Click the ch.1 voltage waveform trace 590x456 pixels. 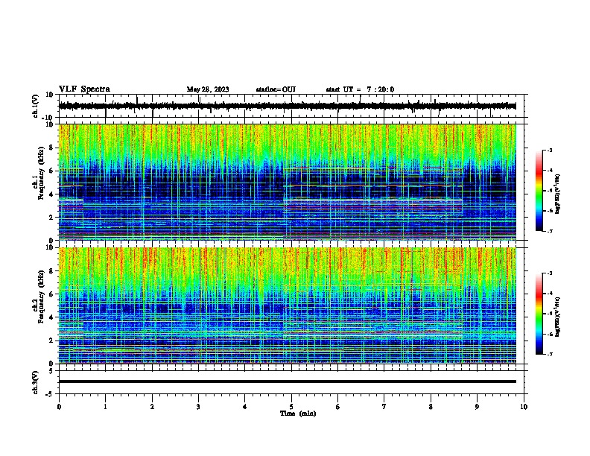tap(287, 106)
